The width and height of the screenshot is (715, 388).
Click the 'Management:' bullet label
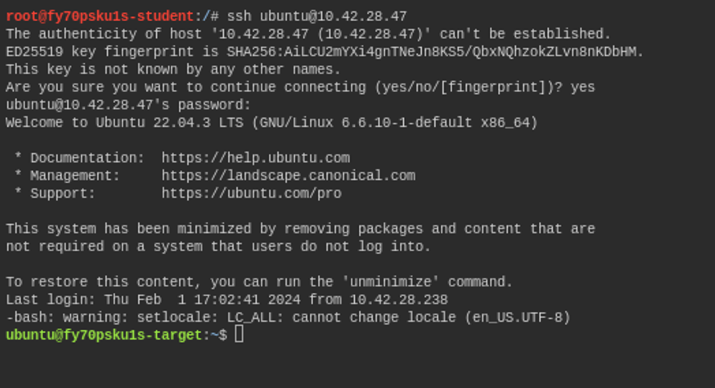coord(75,175)
